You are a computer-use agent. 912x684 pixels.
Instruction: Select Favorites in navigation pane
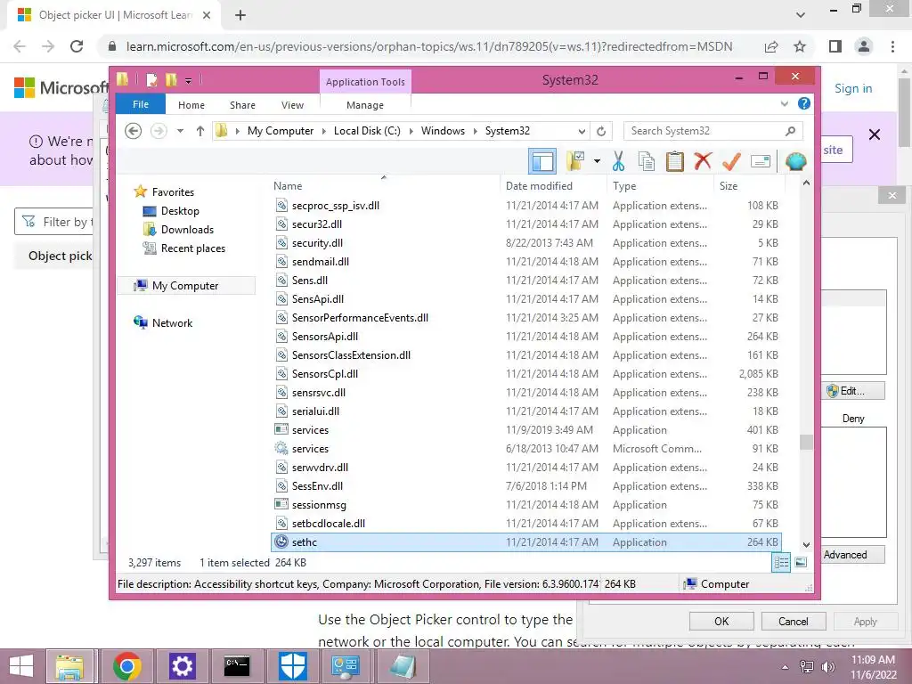[173, 192]
